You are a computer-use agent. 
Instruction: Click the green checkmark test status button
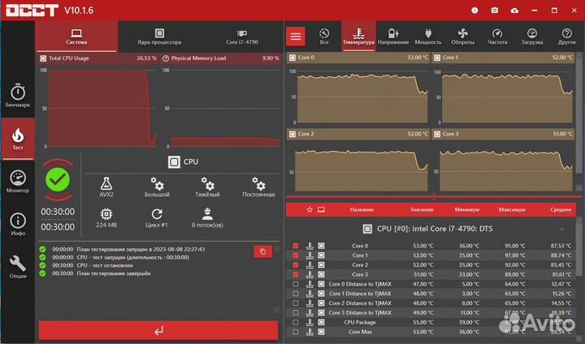(58, 179)
